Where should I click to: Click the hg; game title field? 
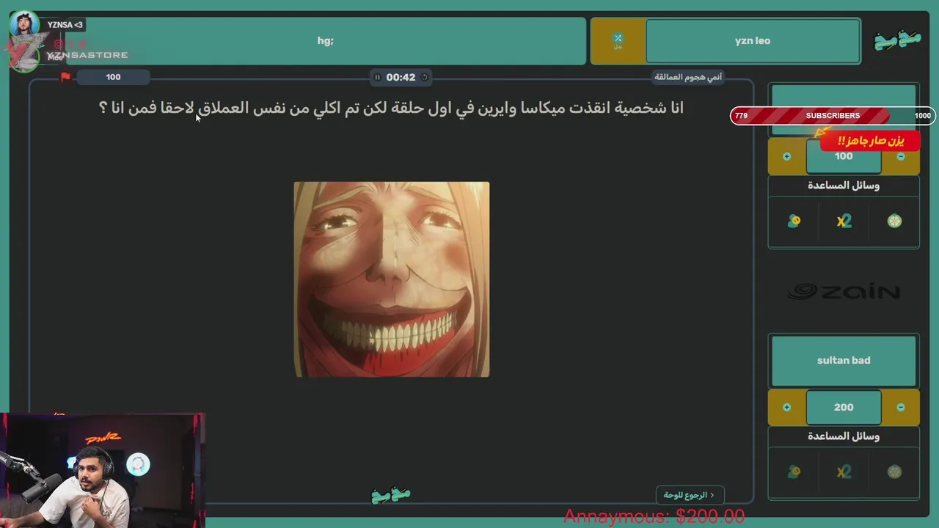pyautogui.click(x=325, y=41)
